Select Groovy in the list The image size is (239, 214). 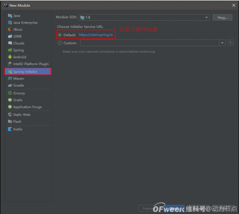[x=28, y=93]
